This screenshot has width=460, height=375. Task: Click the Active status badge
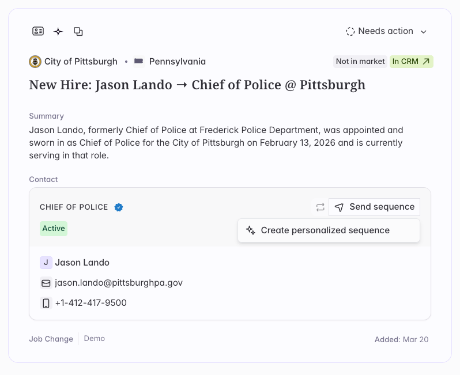tap(54, 229)
